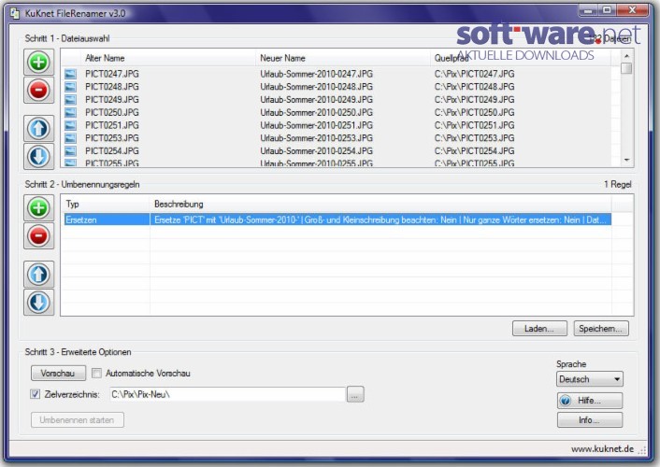The height and width of the screenshot is (467, 660).
Task: Click new name Urlaub-Sommer-2010-0253.JPG
Action: coord(317,138)
